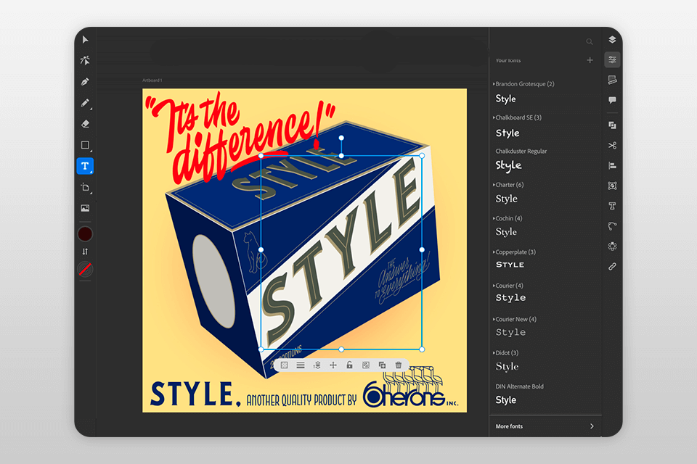Choose the Didot Style preview

point(508,366)
